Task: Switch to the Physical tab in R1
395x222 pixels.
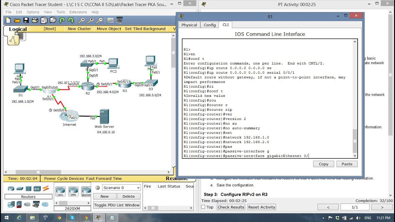Action: pos(189,25)
